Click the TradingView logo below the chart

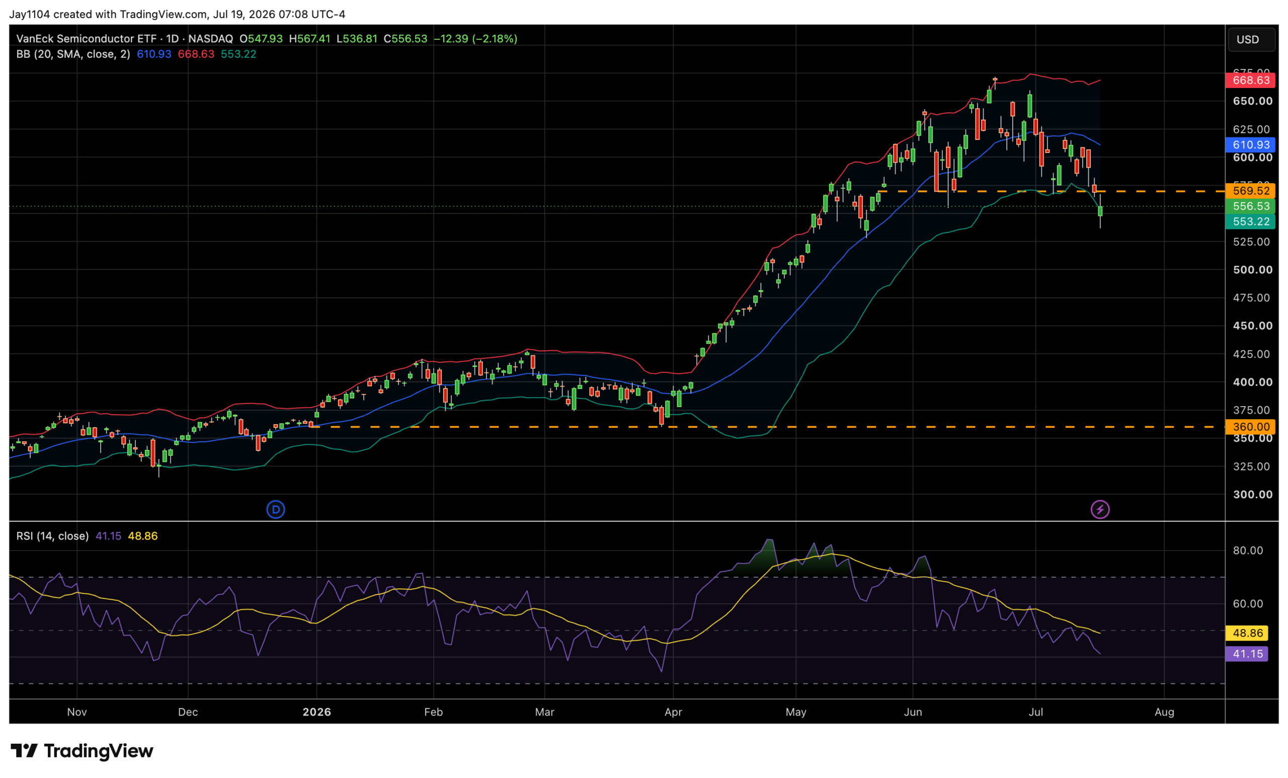82,751
